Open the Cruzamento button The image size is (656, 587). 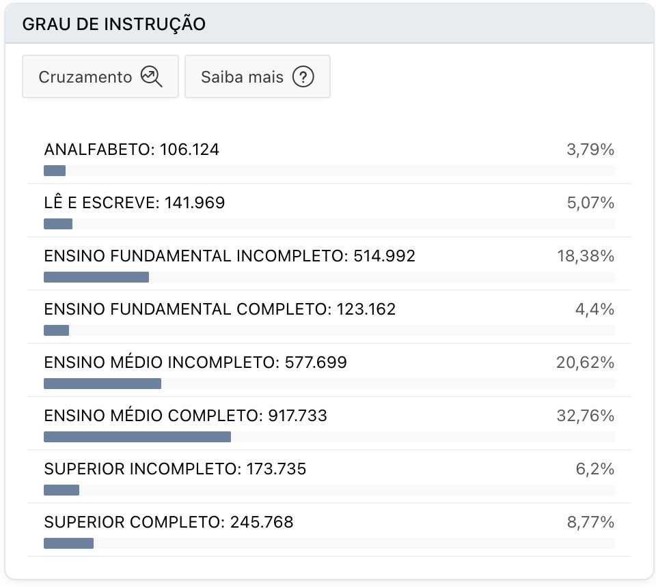pos(100,76)
